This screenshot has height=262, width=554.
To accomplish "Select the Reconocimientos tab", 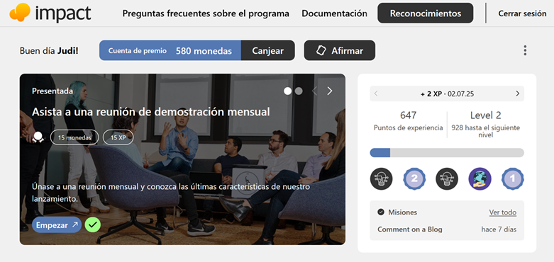I will pyautogui.click(x=426, y=13).
